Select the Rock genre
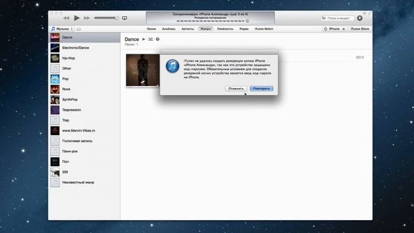The height and width of the screenshot is (233, 414). click(85, 89)
